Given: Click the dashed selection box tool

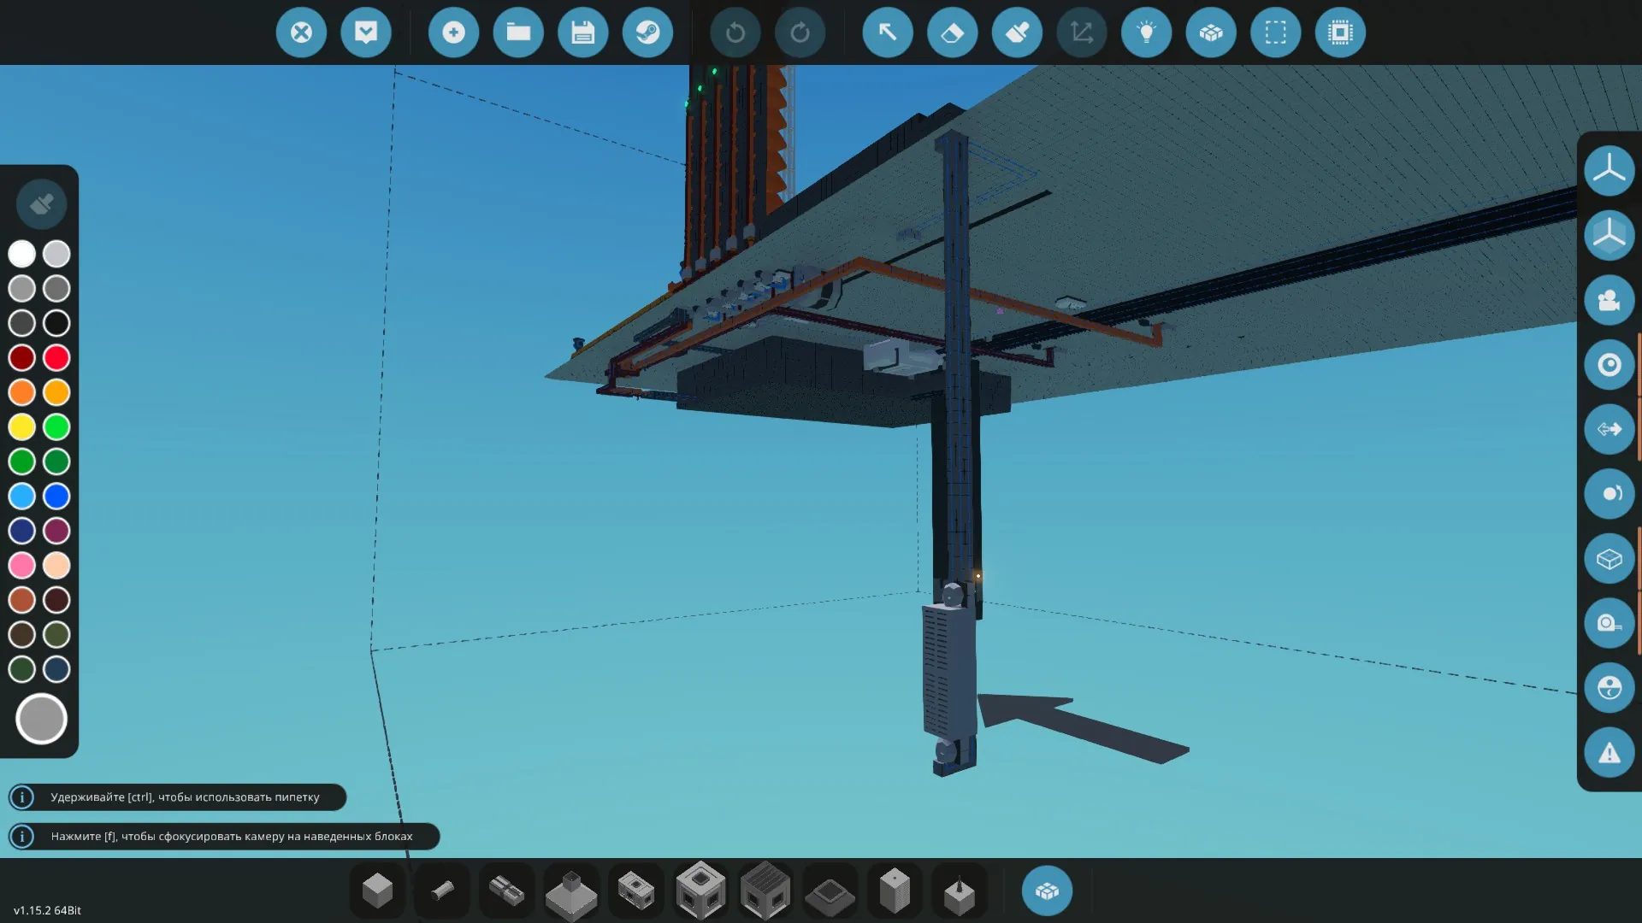Looking at the screenshot, I should click(x=1275, y=32).
